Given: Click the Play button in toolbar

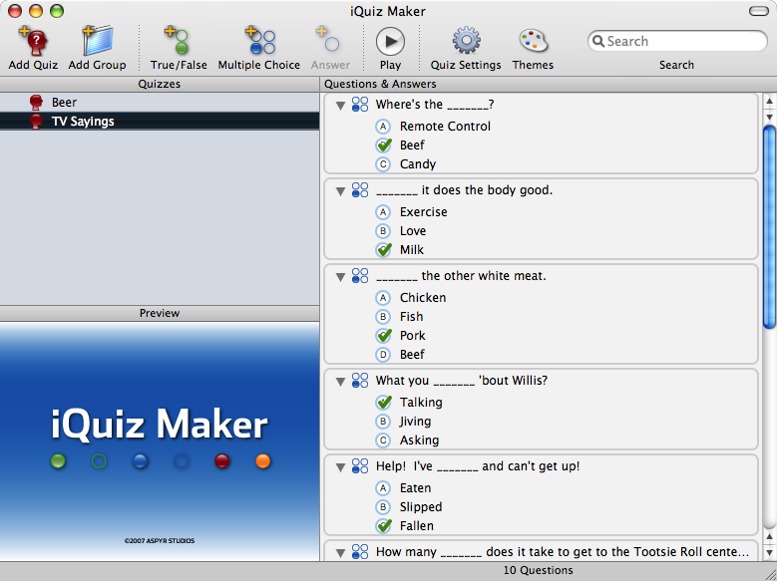Looking at the screenshot, I should pos(390,42).
